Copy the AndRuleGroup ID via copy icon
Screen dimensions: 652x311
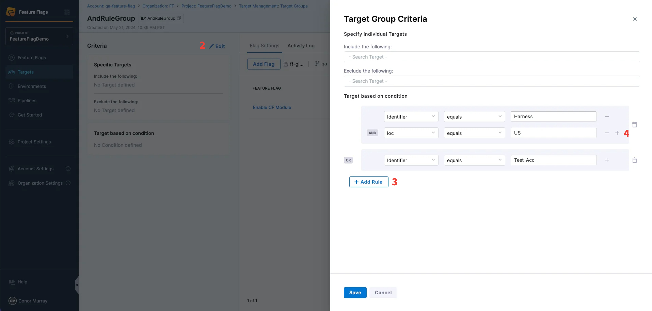(x=179, y=18)
